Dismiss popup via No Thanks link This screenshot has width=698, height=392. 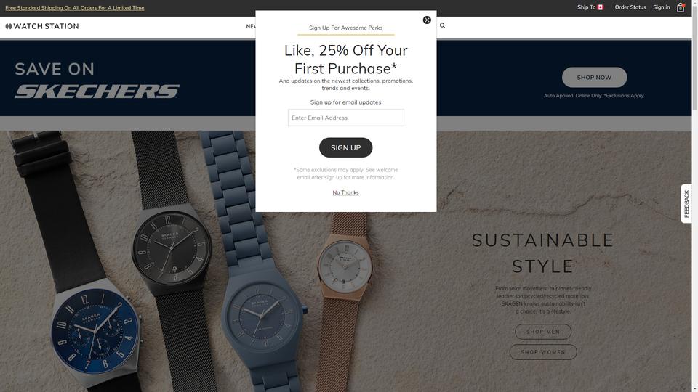pos(346,192)
